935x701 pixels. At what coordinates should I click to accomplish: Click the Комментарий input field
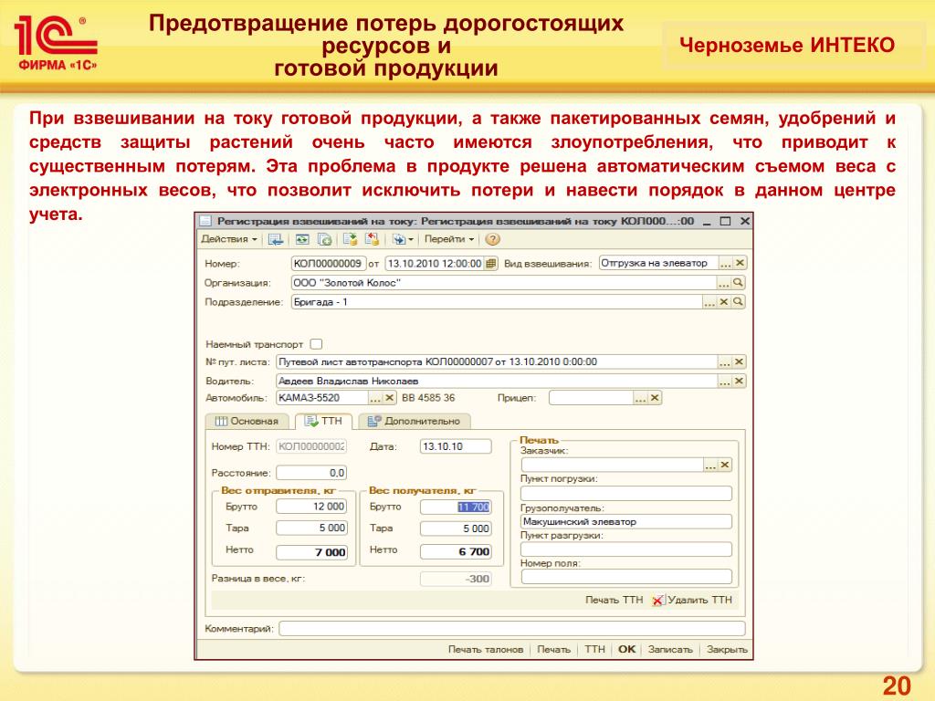512,628
